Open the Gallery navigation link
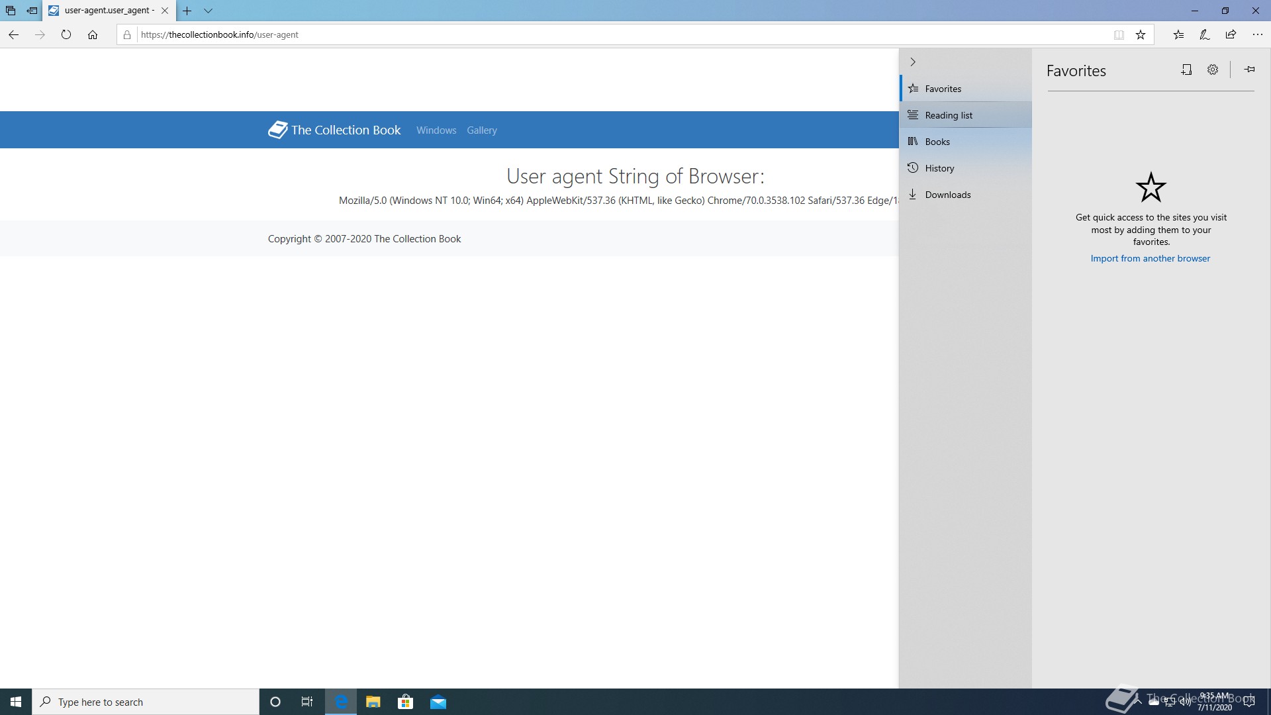 tap(481, 130)
